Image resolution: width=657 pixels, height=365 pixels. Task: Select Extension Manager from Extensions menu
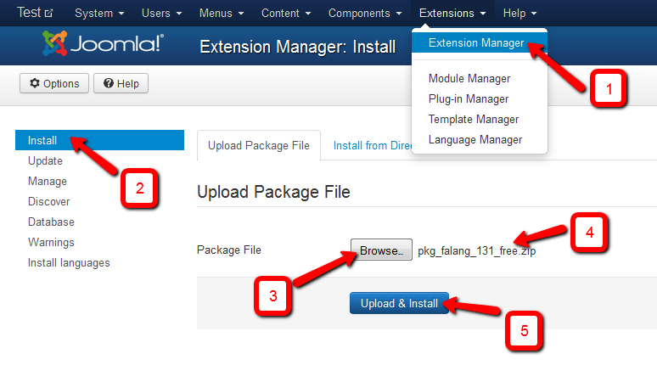(476, 42)
